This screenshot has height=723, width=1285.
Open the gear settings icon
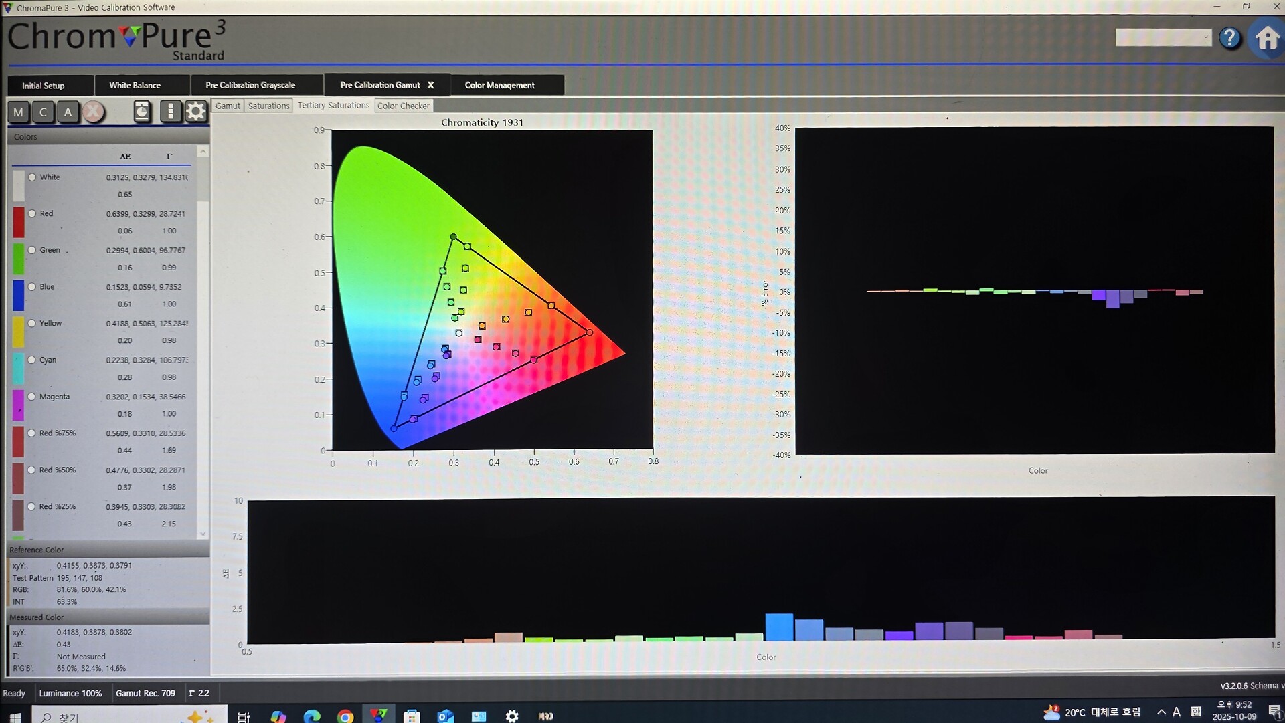196,111
